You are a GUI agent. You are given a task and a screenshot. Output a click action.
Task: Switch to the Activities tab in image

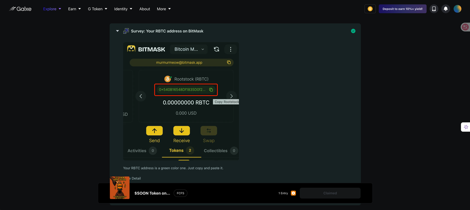pos(142,151)
